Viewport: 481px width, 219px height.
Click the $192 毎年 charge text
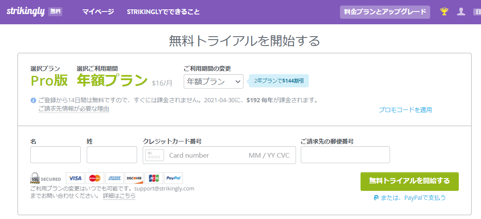pos(260,100)
